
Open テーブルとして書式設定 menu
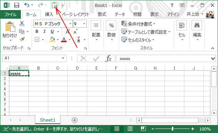click(x=146, y=32)
